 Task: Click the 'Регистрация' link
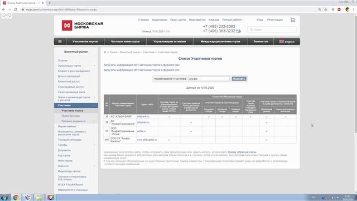pyautogui.click(x=275, y=20)
